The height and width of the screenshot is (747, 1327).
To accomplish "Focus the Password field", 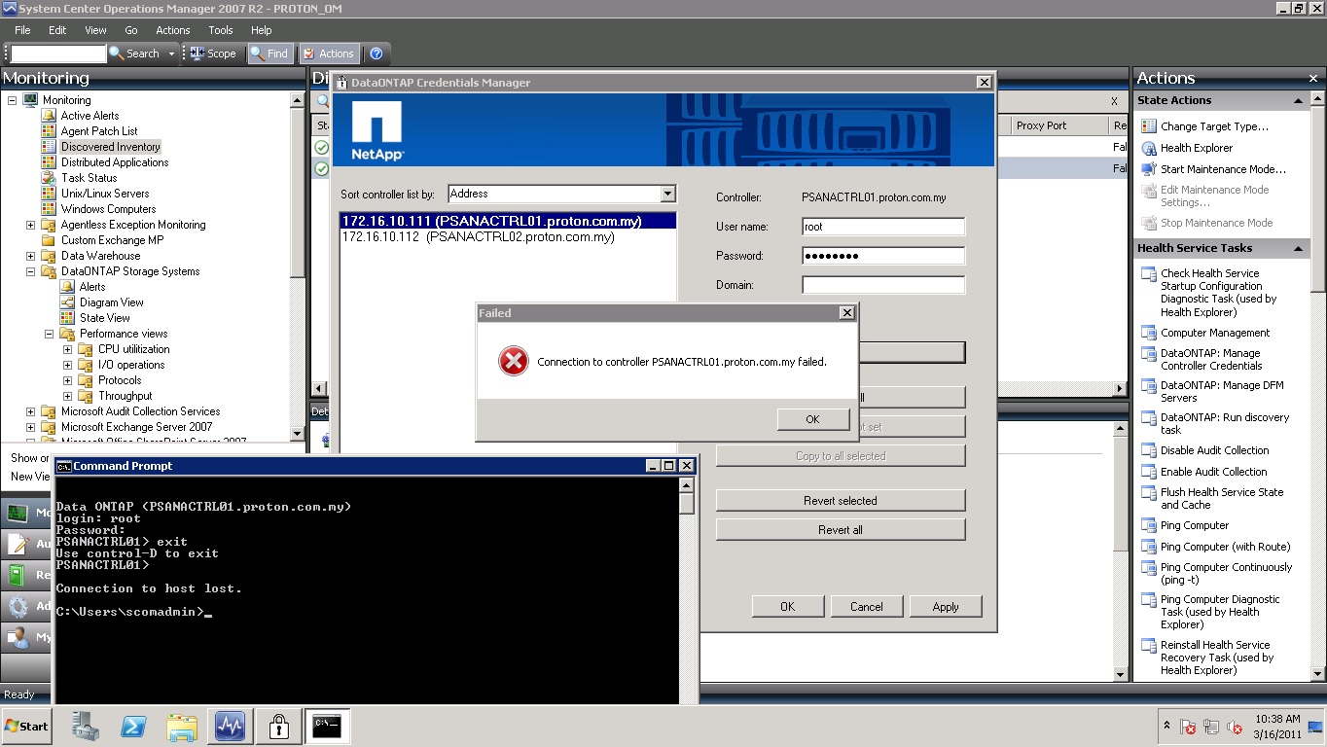I will tap(883, 256).
